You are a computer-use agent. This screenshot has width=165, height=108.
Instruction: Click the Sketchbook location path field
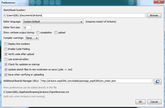tap(74, 16)
